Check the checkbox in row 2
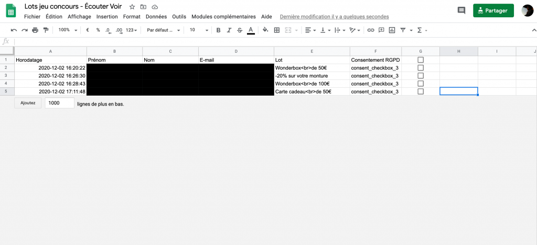The height and width of the screenshot is (245, 537). tap(421, 68)
